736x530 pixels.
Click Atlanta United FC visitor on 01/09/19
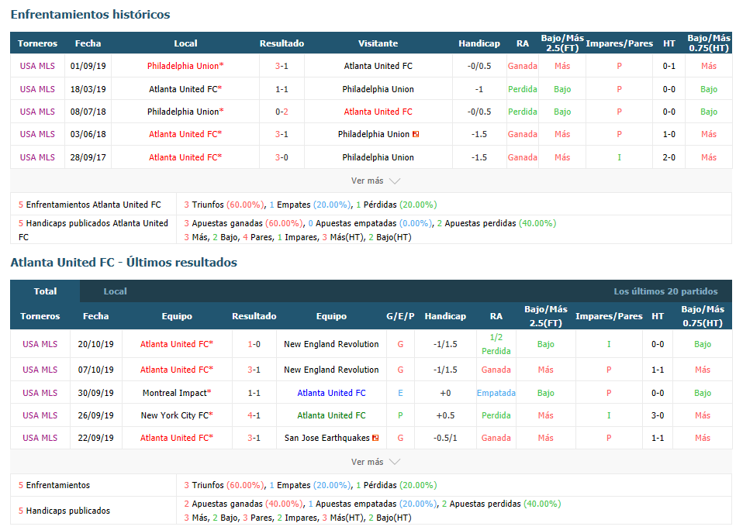point(378,66)
